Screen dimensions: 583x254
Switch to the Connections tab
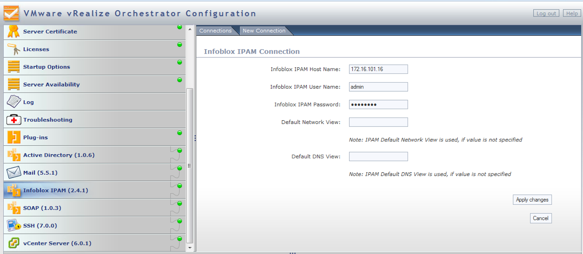215,31
